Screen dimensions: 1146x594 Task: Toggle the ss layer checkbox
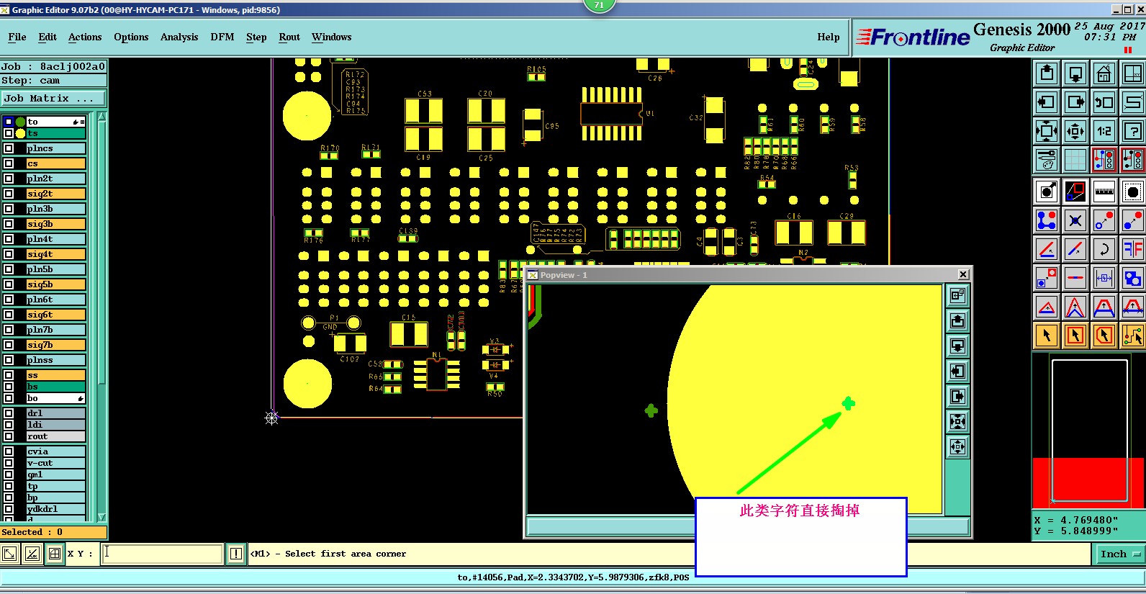(9, 375)
